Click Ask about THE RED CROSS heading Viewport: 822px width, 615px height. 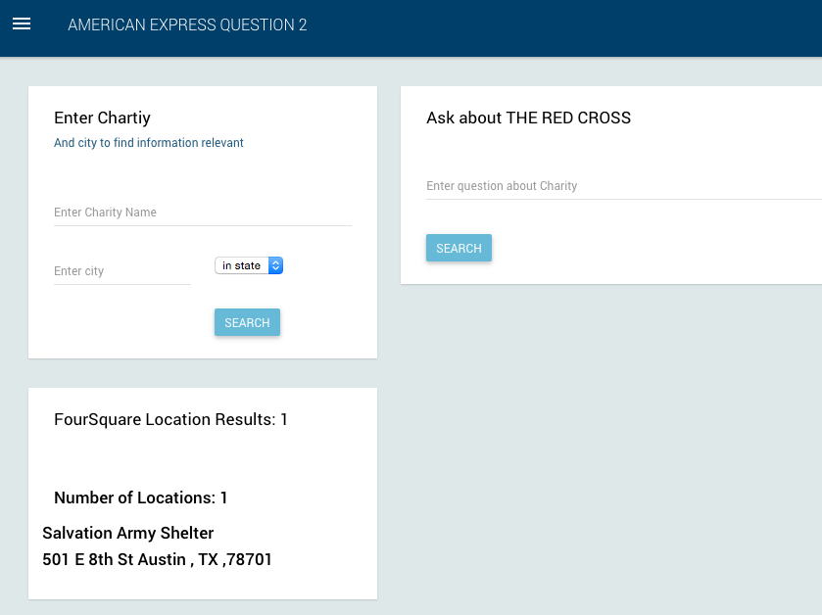click(x=528, y=118)
